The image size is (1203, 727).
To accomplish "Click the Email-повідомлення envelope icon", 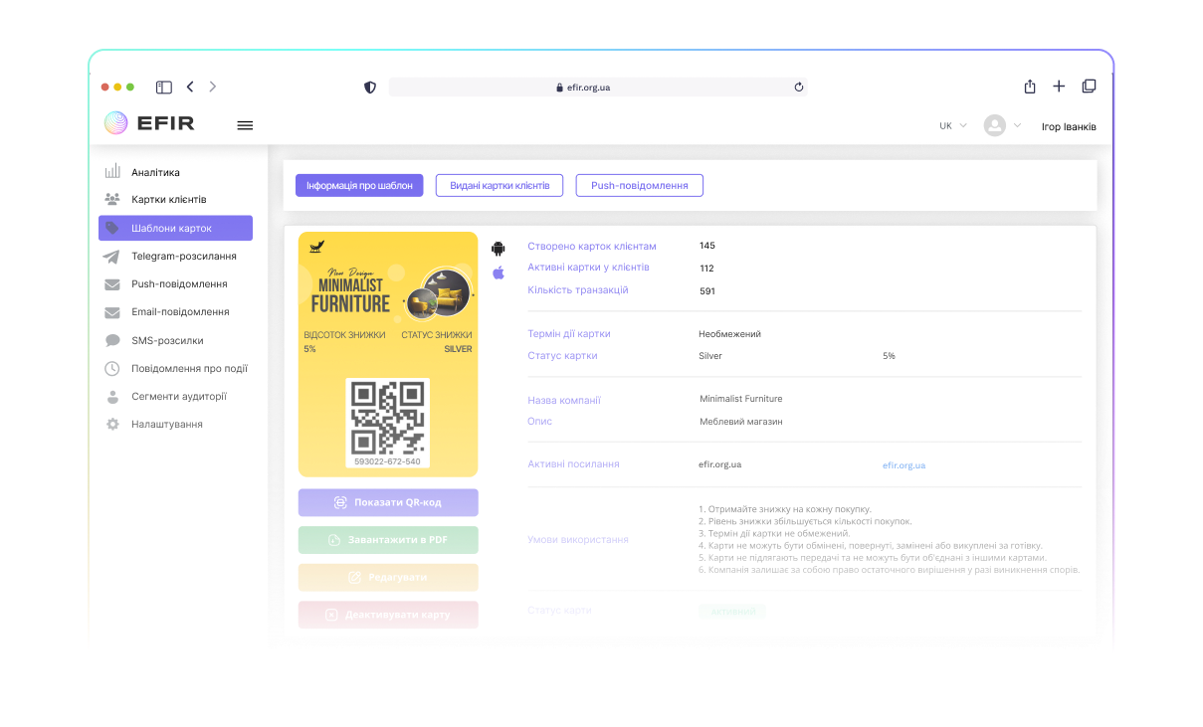I will tap(112, 312).
